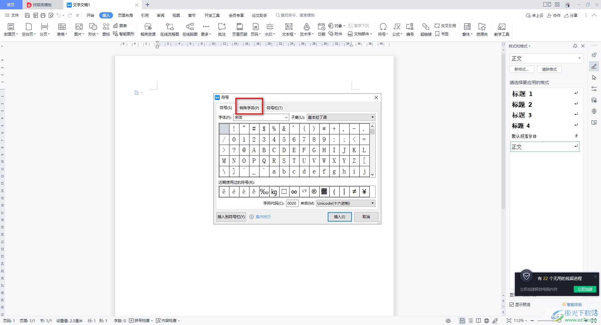This screenshot has width=601, height=325.
Task: Open the table (表格) insert tool
Action: [62, 30]
